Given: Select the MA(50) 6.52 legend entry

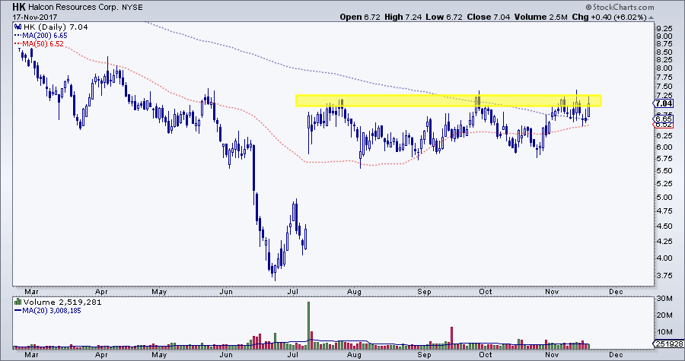Looking at the screenshot, I should click(35, 45).
